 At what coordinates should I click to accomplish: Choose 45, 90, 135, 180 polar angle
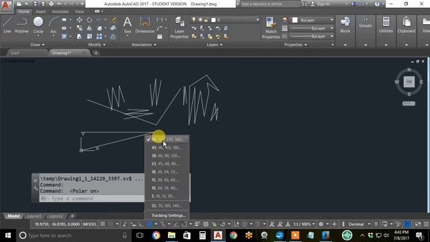(x=167, y=148)
